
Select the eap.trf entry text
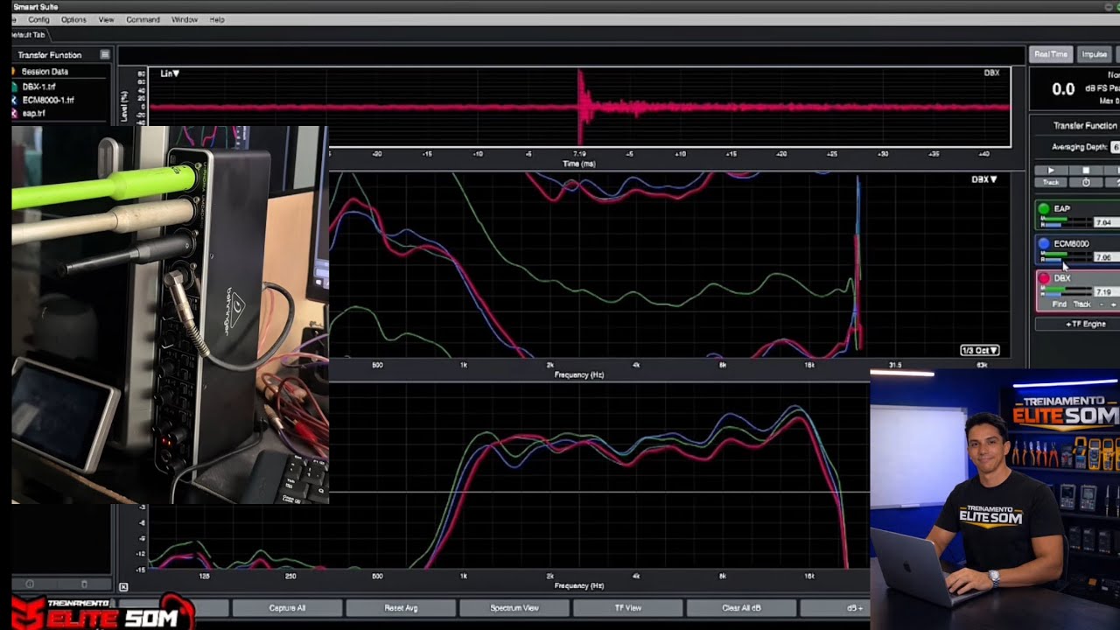(x=33, y=113)
